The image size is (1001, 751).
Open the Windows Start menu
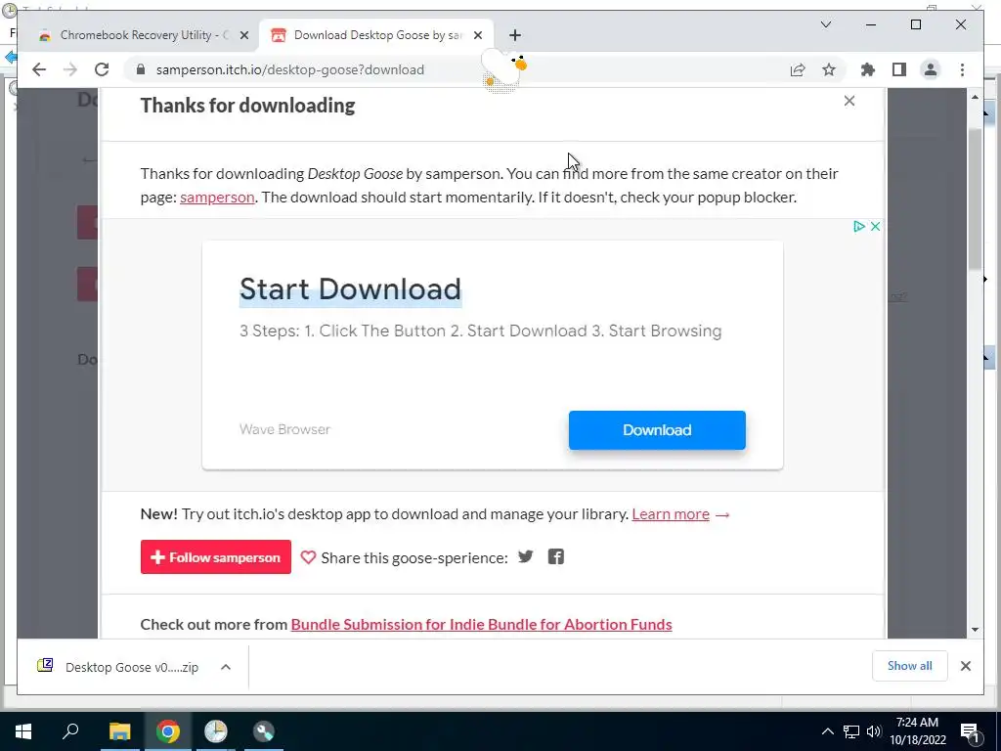pyautogui.click(x=23, y=731)
